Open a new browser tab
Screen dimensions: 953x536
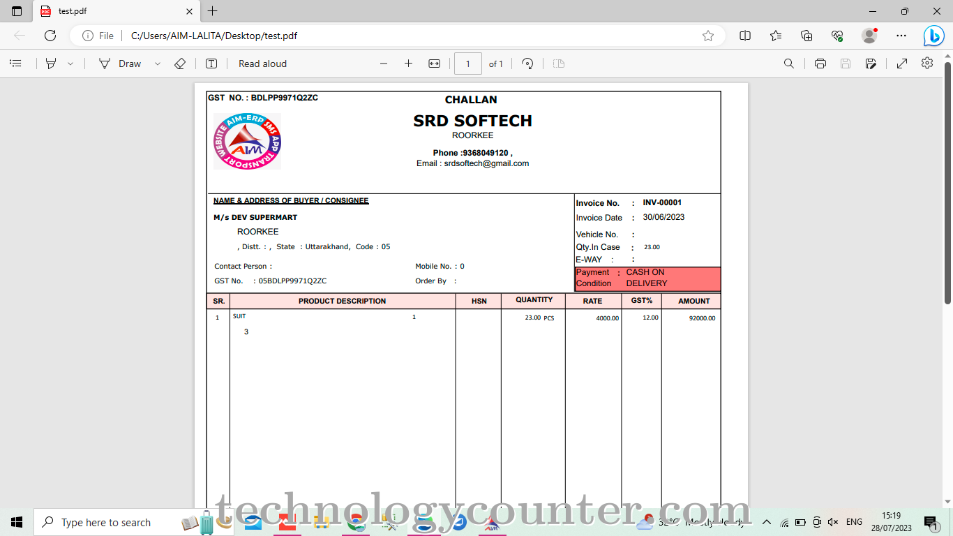(213, 11)
